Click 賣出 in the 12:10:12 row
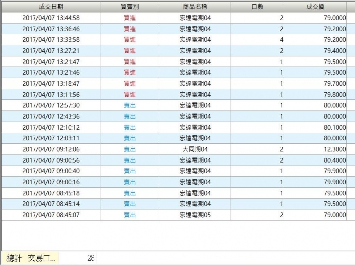This screenshot has width=355, height=265. tap(130, 128)
